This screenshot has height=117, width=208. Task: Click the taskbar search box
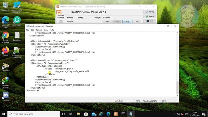point(33,114)
